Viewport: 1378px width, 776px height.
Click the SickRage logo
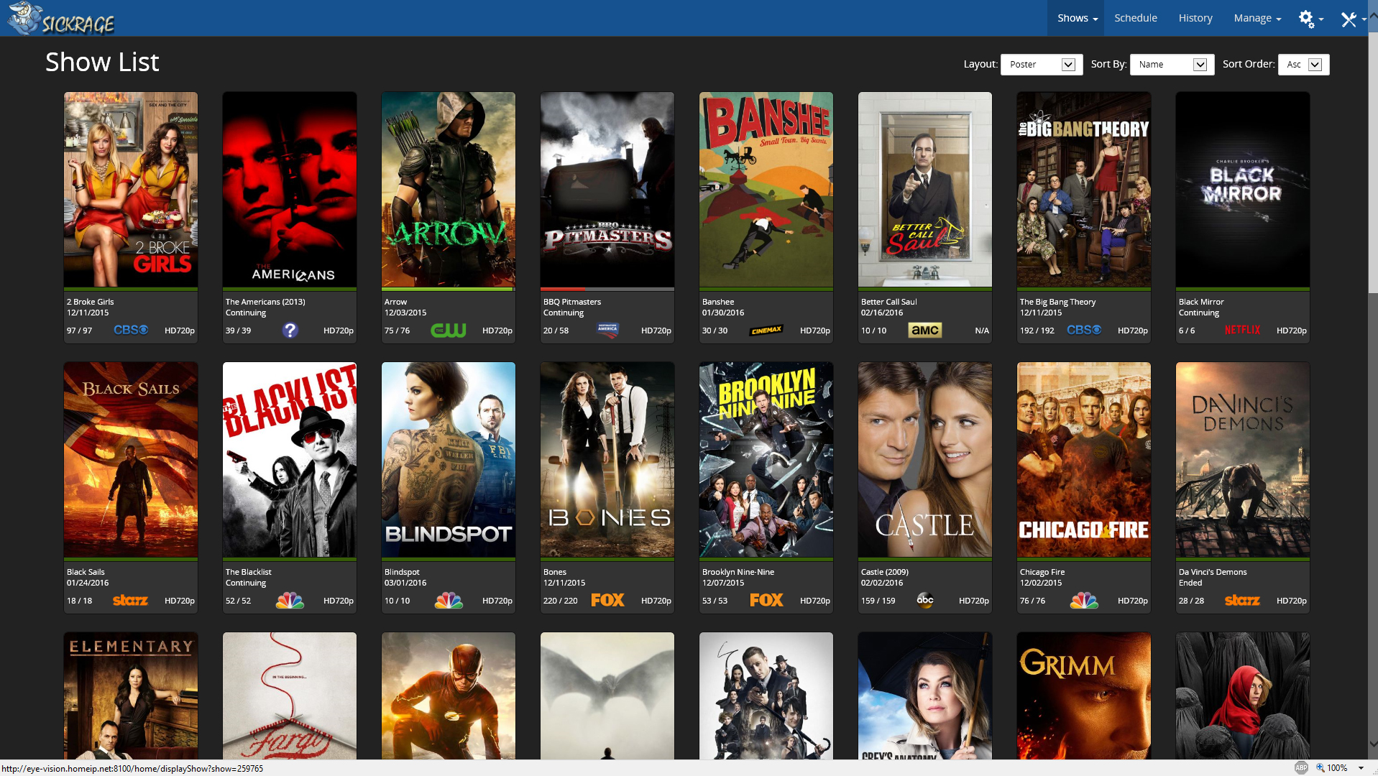(62, 18)
